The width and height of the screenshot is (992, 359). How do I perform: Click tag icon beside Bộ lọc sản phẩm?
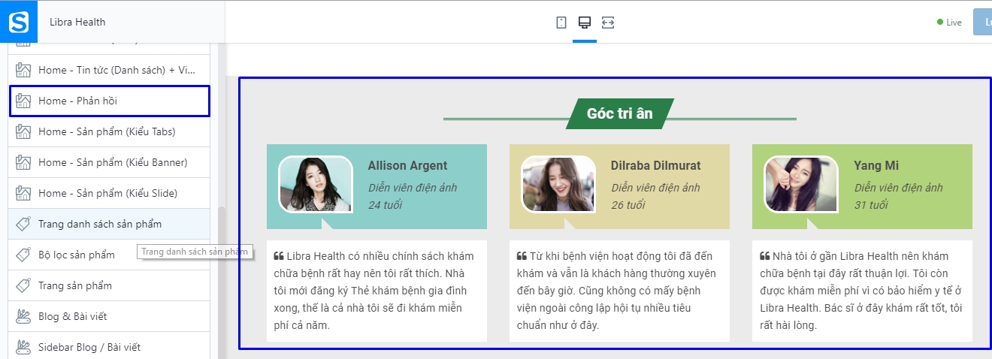(23, 255)
